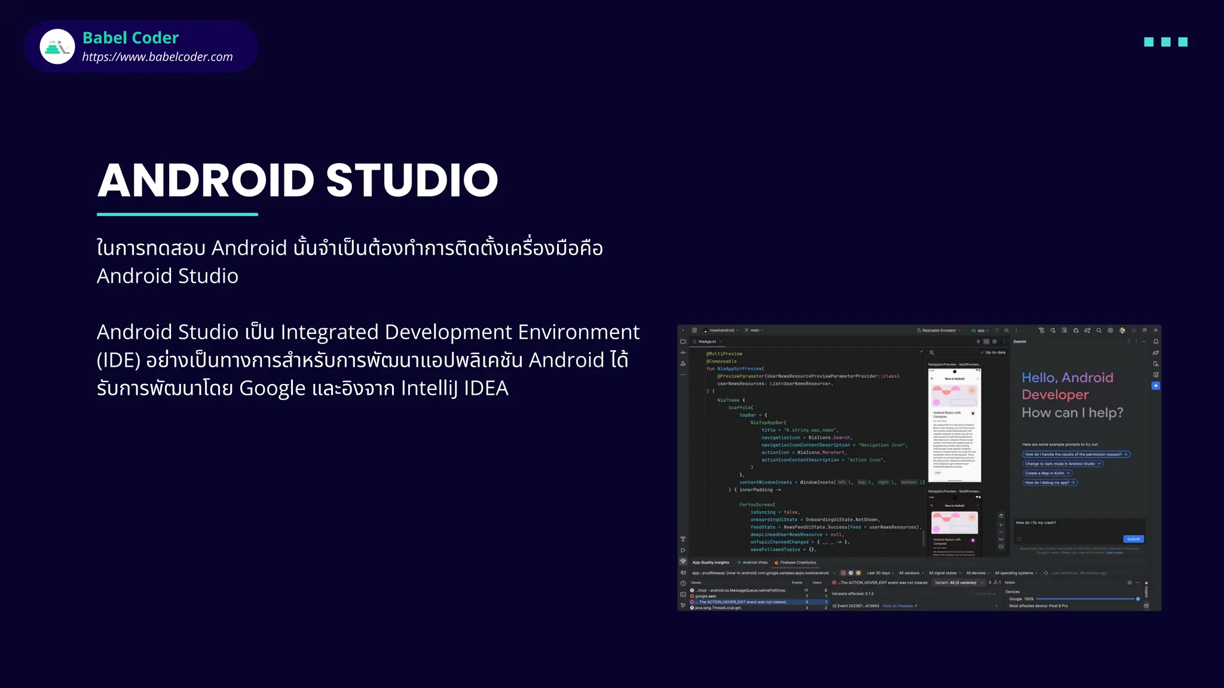Click the Submit button in Gemini
Viewport: 1224px width, 688px height.
[x=1133, y=539]
